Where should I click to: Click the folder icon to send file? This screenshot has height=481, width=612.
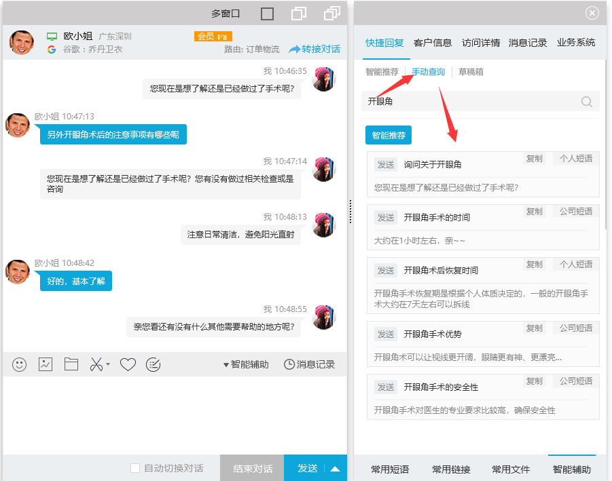point(71,364)
